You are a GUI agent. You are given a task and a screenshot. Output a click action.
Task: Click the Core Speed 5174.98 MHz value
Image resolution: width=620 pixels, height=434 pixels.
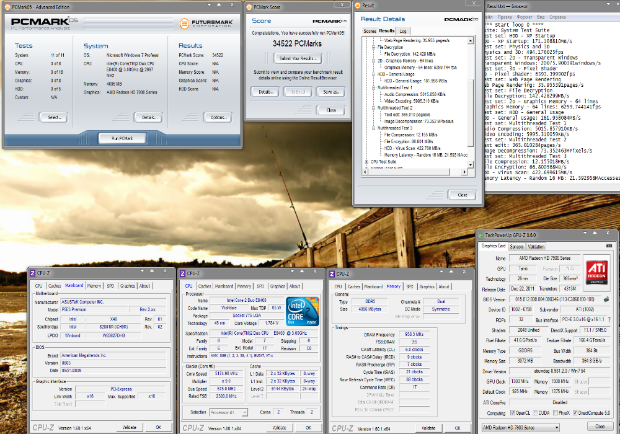(x=226, y=373)
